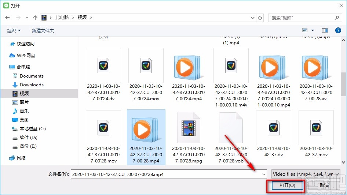Open view options dropdown arrow
Image resolution: width=347 pixels, height=195 pixels.
point(313,30)
